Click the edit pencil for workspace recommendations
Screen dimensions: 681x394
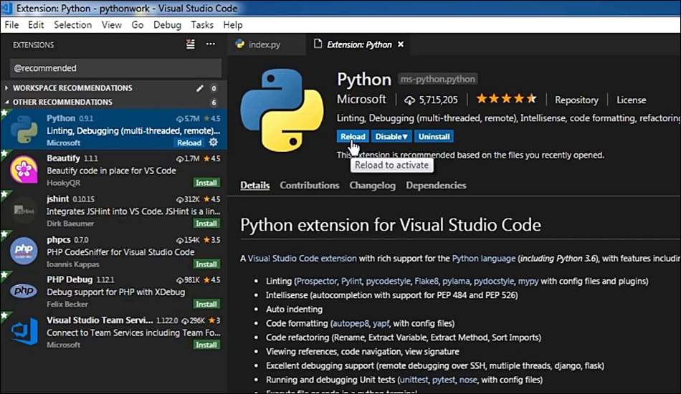coord(199,88)
